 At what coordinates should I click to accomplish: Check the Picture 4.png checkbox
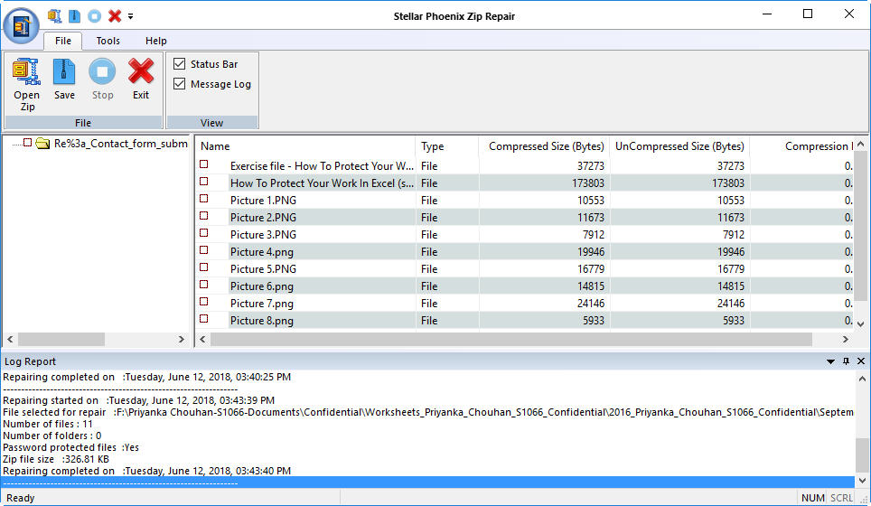(204, 250)
